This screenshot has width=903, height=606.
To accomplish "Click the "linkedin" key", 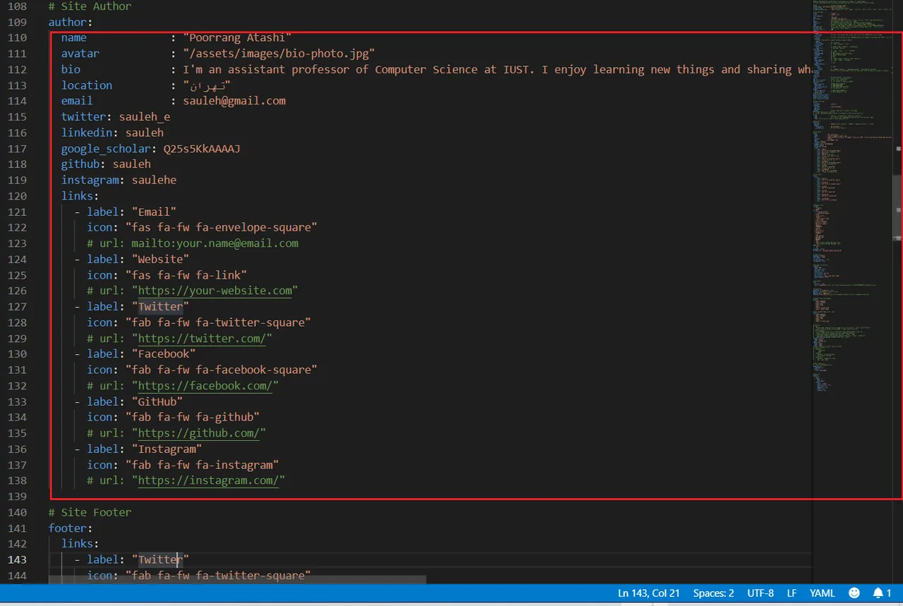I will (x=87, y=133).
